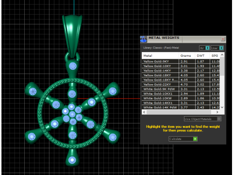Select the lower-right spoke handle gem
The image size is (233, 175).
pyautogui.click(x=113, y=137)
